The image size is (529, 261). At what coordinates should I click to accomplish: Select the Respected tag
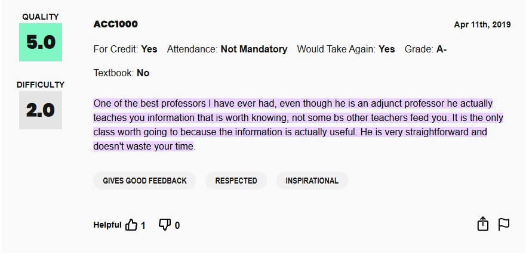pos(236,181)
